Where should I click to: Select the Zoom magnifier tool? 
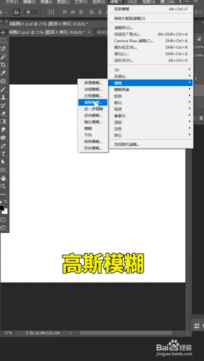(3, 186)
